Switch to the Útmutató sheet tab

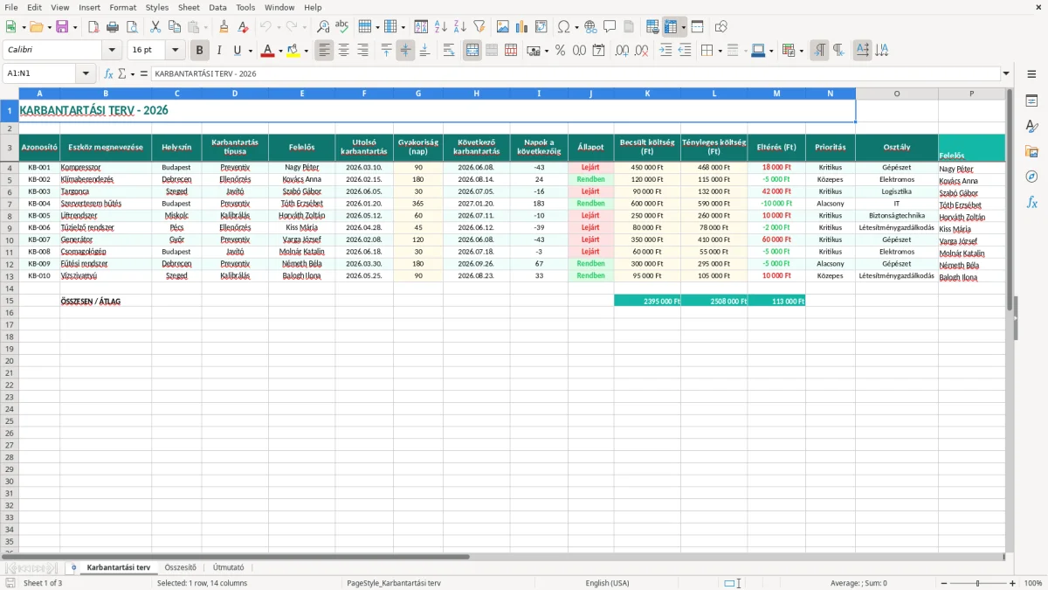tap(229, 567)
